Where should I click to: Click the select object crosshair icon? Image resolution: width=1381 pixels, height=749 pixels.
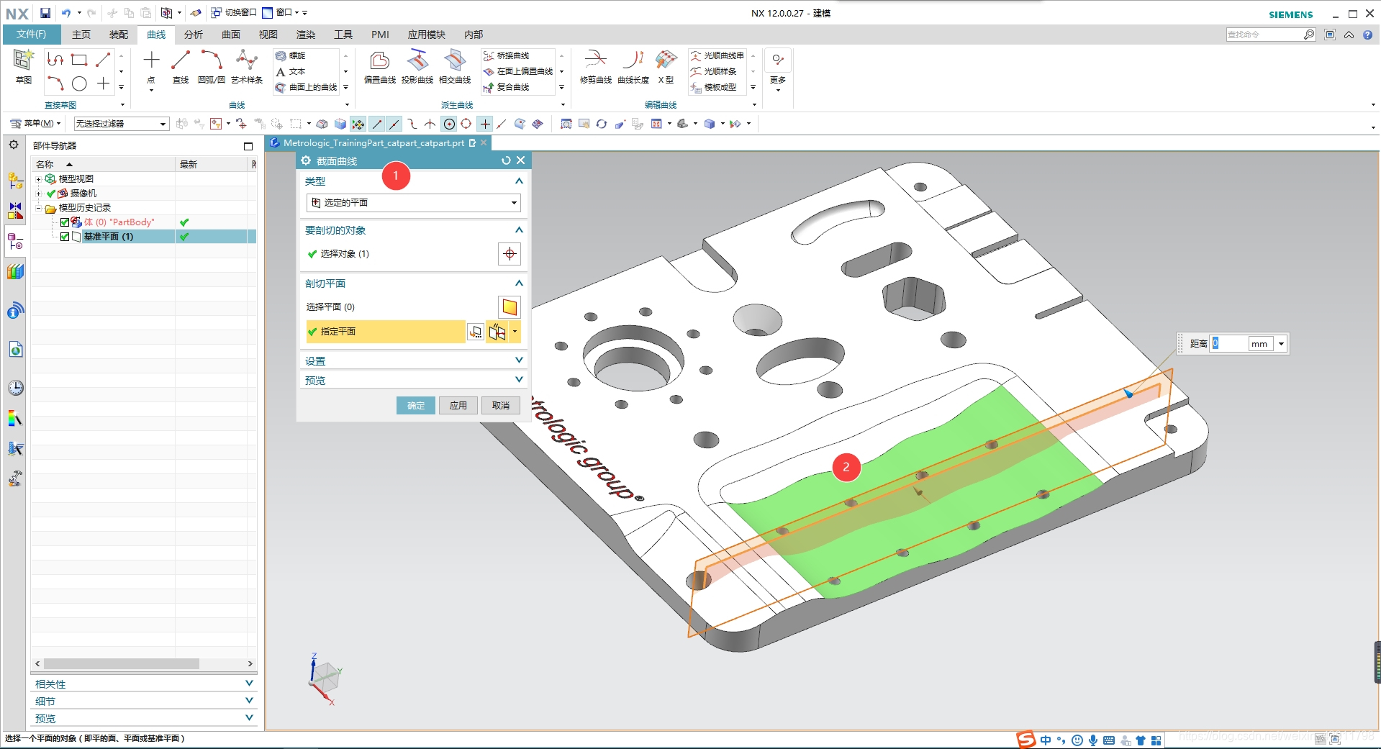(510, 253)
